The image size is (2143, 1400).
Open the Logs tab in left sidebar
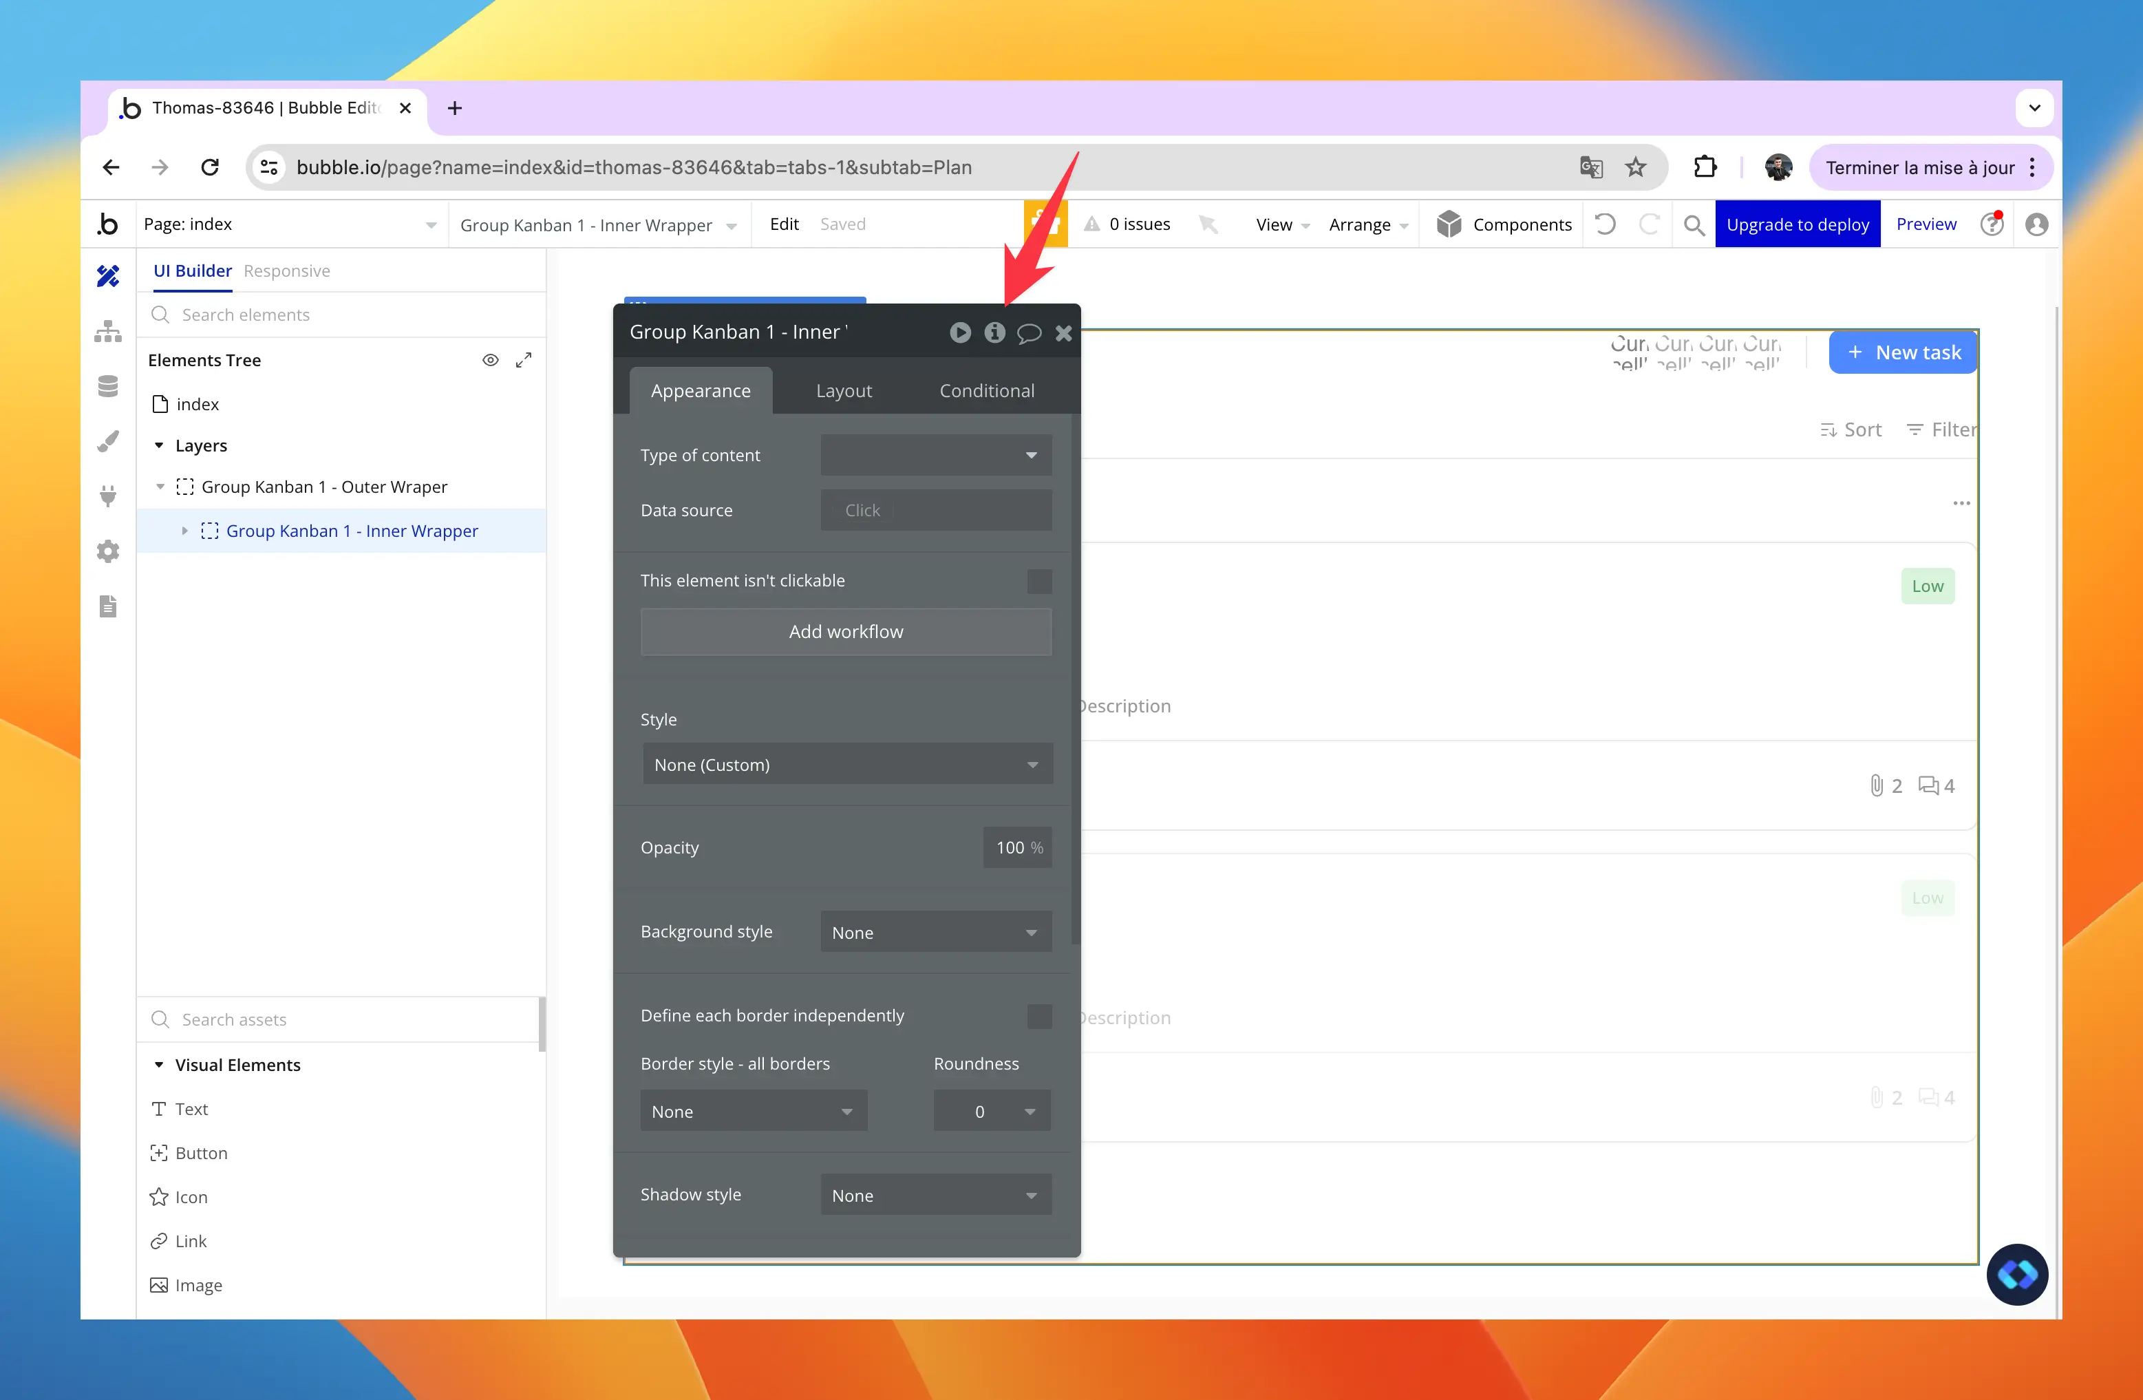tap(108, 606)
